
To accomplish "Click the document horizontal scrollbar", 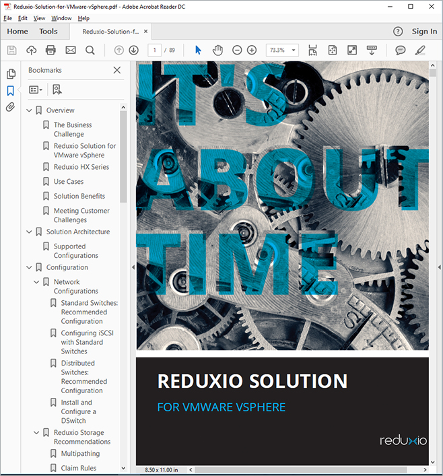I will (300, 470).
